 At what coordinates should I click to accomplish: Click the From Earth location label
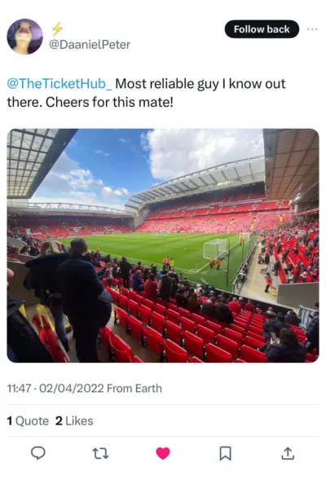coord(134,388)
